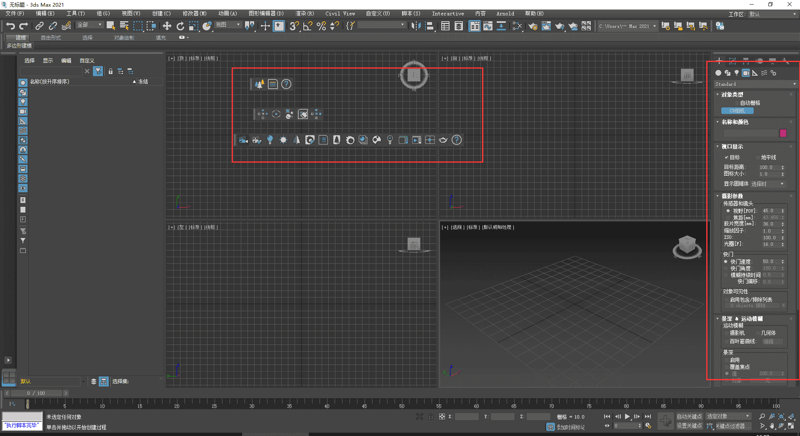Enable the 自动栅格 checkbox

point(737,103)
